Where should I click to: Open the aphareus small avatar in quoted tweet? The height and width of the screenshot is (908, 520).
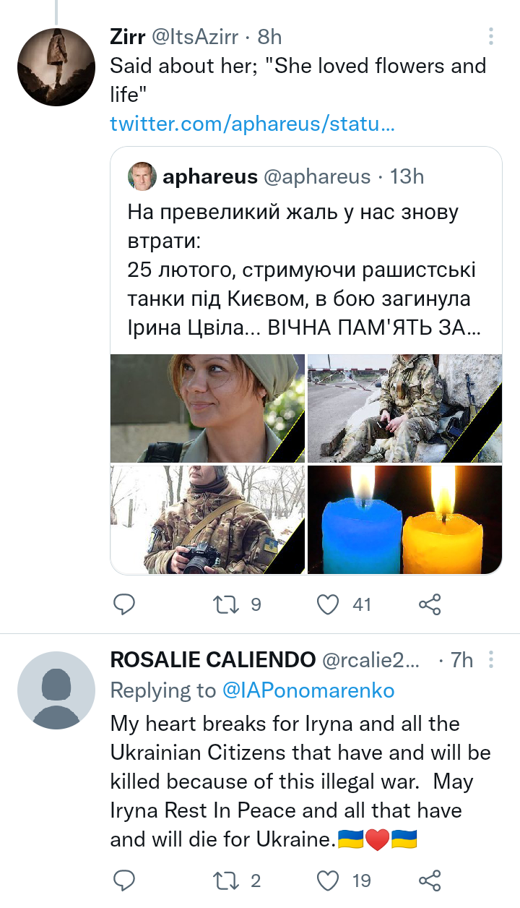[x=142, y=176]
